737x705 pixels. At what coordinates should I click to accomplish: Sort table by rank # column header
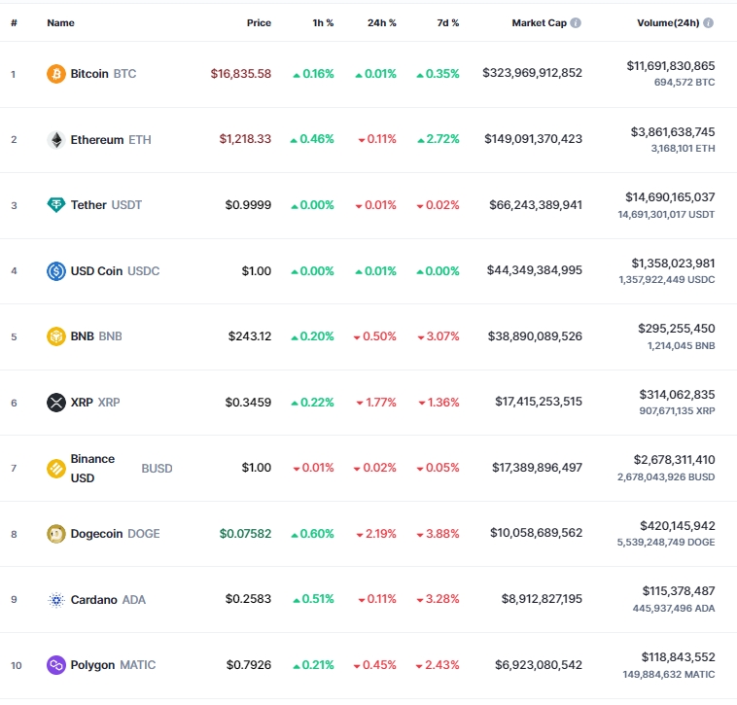15,23
